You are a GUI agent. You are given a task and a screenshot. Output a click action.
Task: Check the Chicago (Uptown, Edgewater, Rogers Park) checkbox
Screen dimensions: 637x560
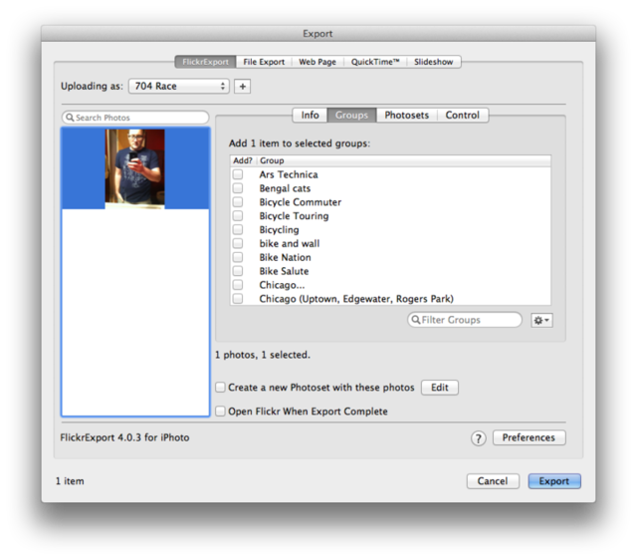(x=238, y=299)
